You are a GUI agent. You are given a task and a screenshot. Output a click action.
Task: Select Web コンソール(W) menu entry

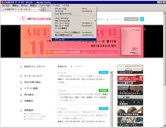click(74, 26)
